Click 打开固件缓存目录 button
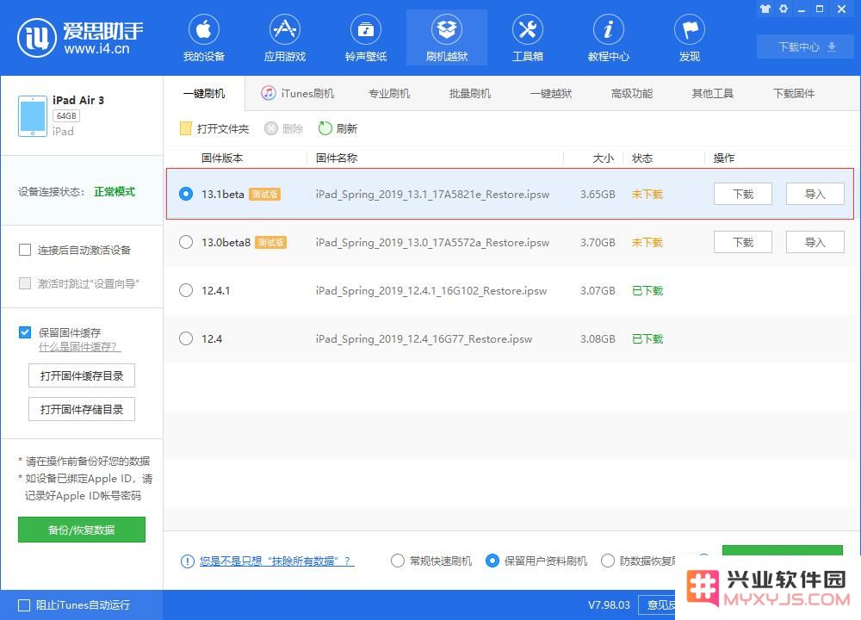The image size is (861, 620). tap(82, 375)
